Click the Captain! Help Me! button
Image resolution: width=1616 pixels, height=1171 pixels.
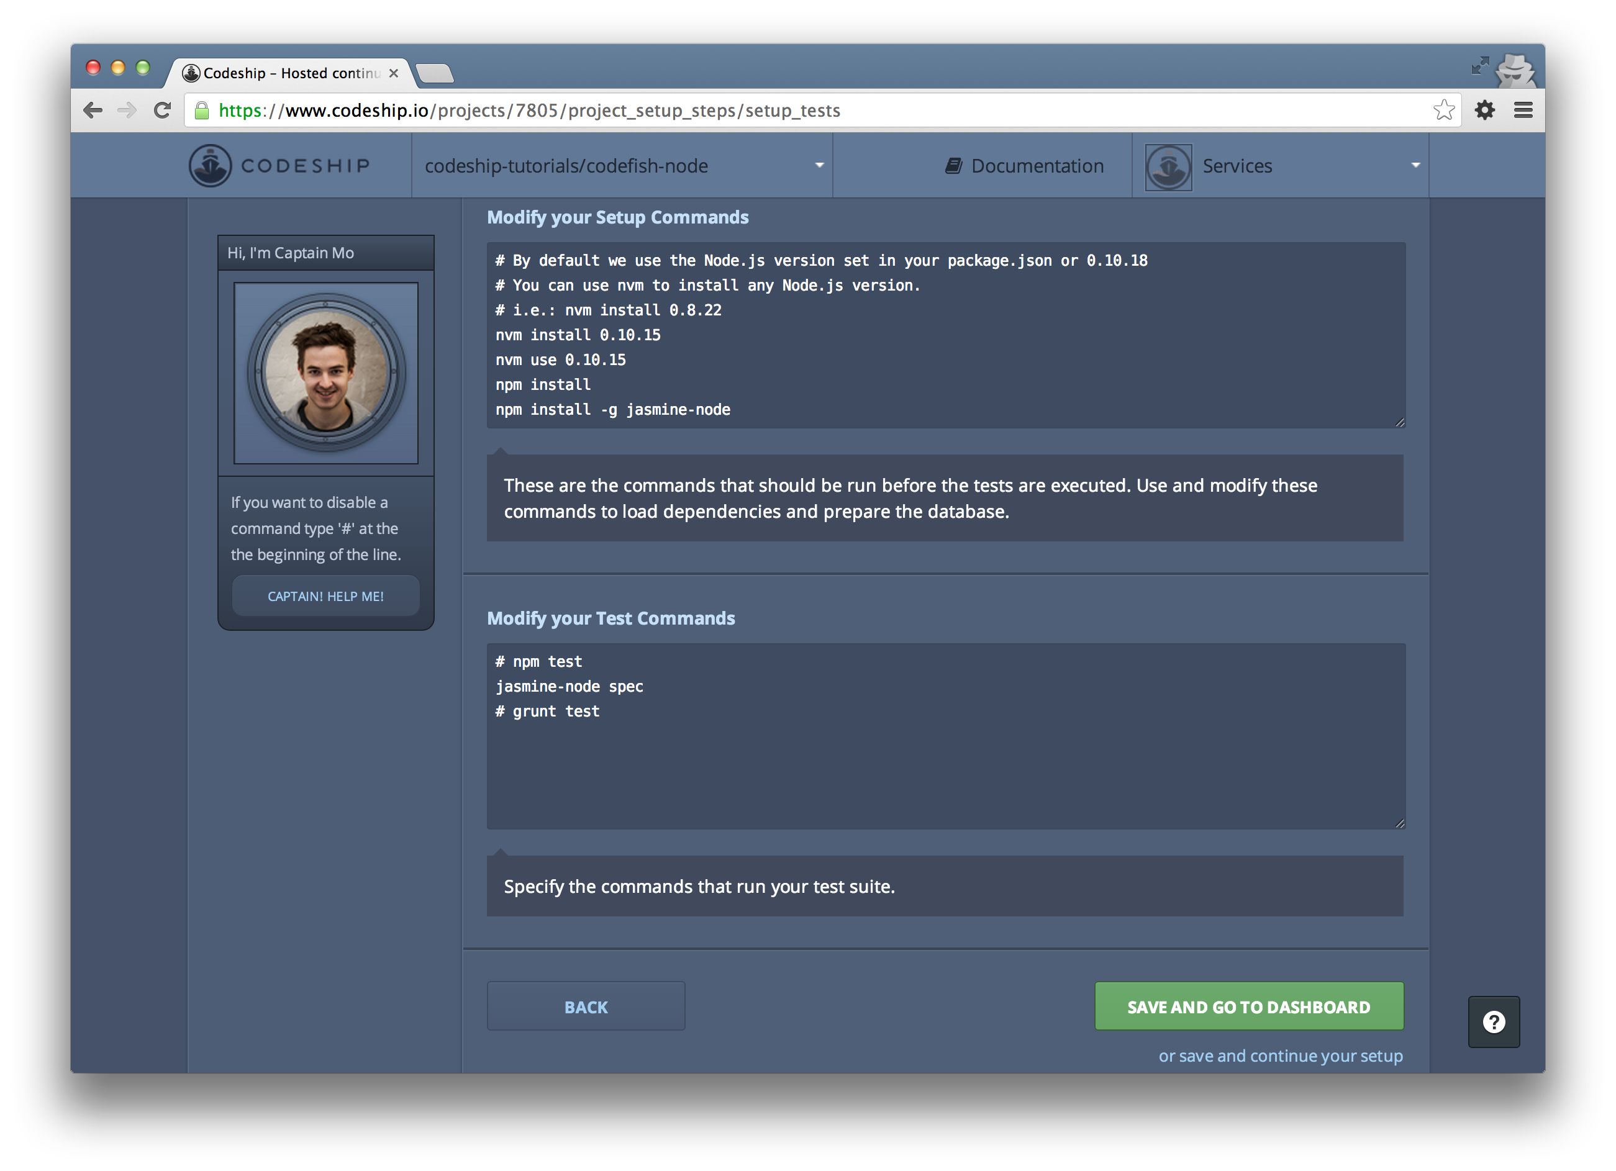click(325, 596)
